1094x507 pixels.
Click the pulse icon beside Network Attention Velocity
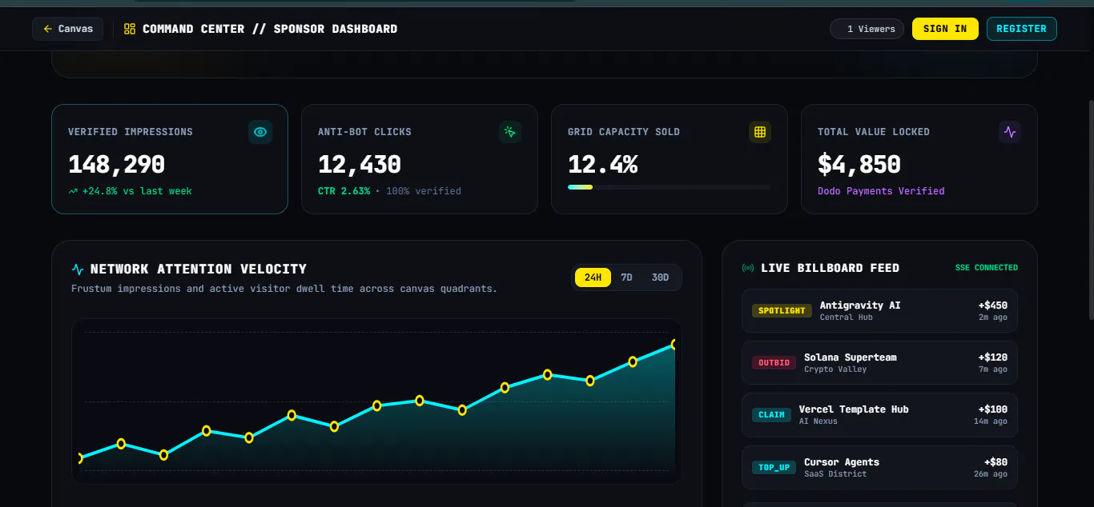[x=78, y=269]
